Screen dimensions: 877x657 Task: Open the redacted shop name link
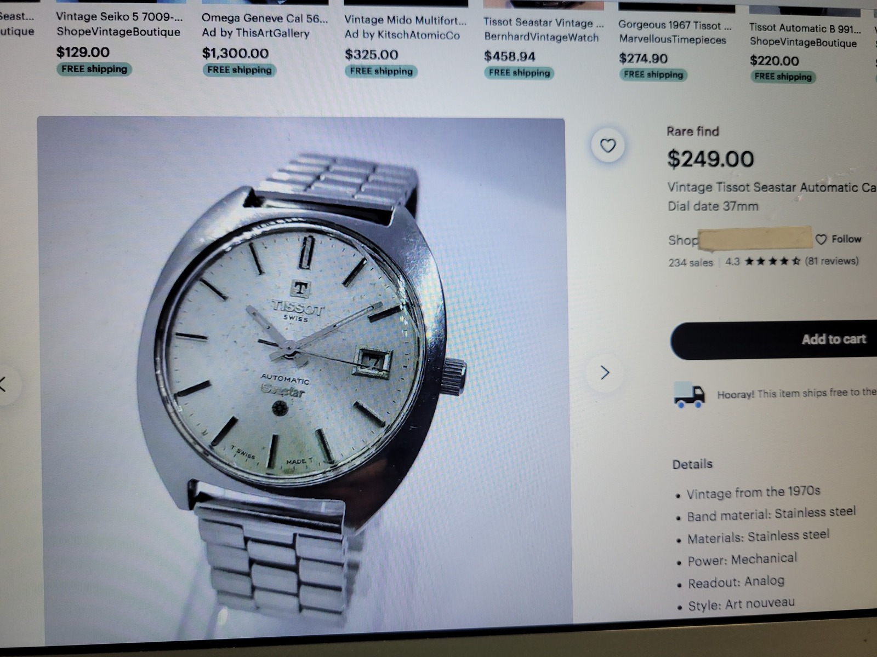point(755,238)
